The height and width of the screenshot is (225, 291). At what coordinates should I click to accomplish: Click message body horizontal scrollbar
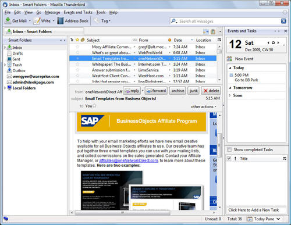point(123,213)
